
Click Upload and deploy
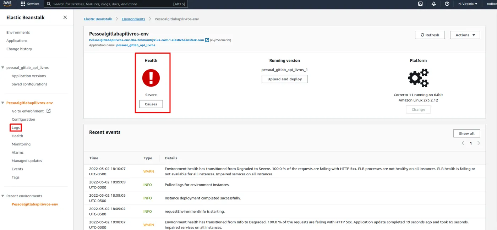click(x=285, y=79)
